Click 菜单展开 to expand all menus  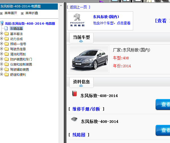[x=11, y=13]
